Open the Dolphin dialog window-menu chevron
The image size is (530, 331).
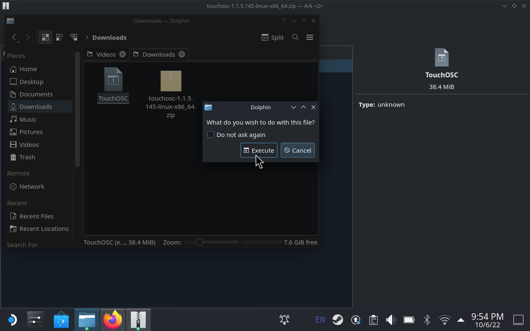click(x=293, y=107)
